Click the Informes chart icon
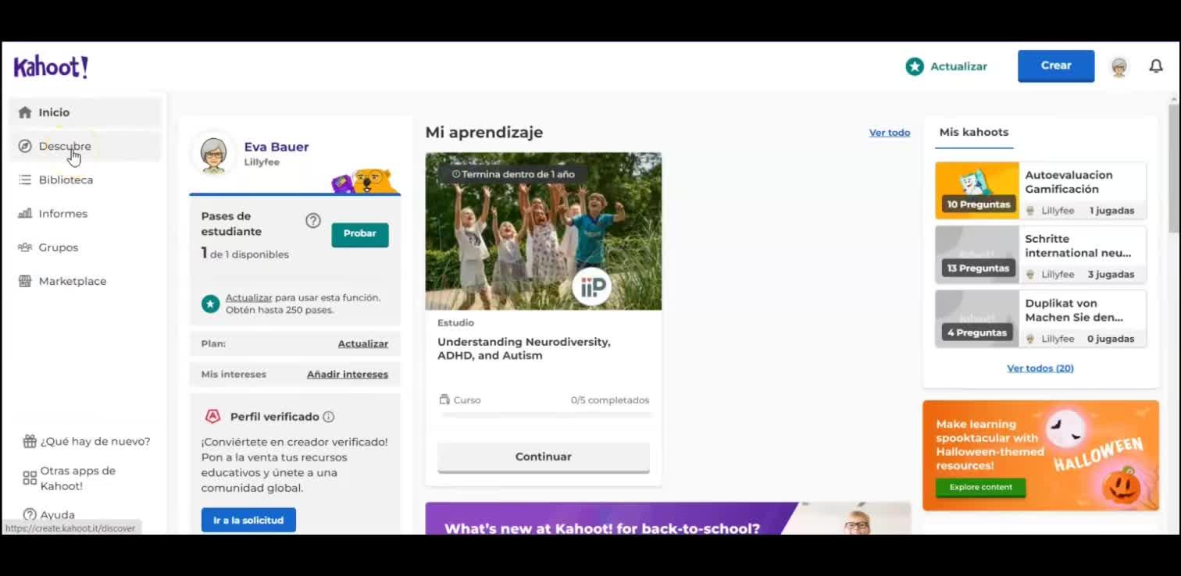The image size is (1181, 576). click(25, 213)
